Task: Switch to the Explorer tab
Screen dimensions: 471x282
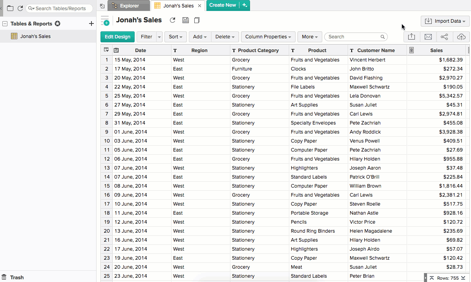Action: tap(129, 5)
